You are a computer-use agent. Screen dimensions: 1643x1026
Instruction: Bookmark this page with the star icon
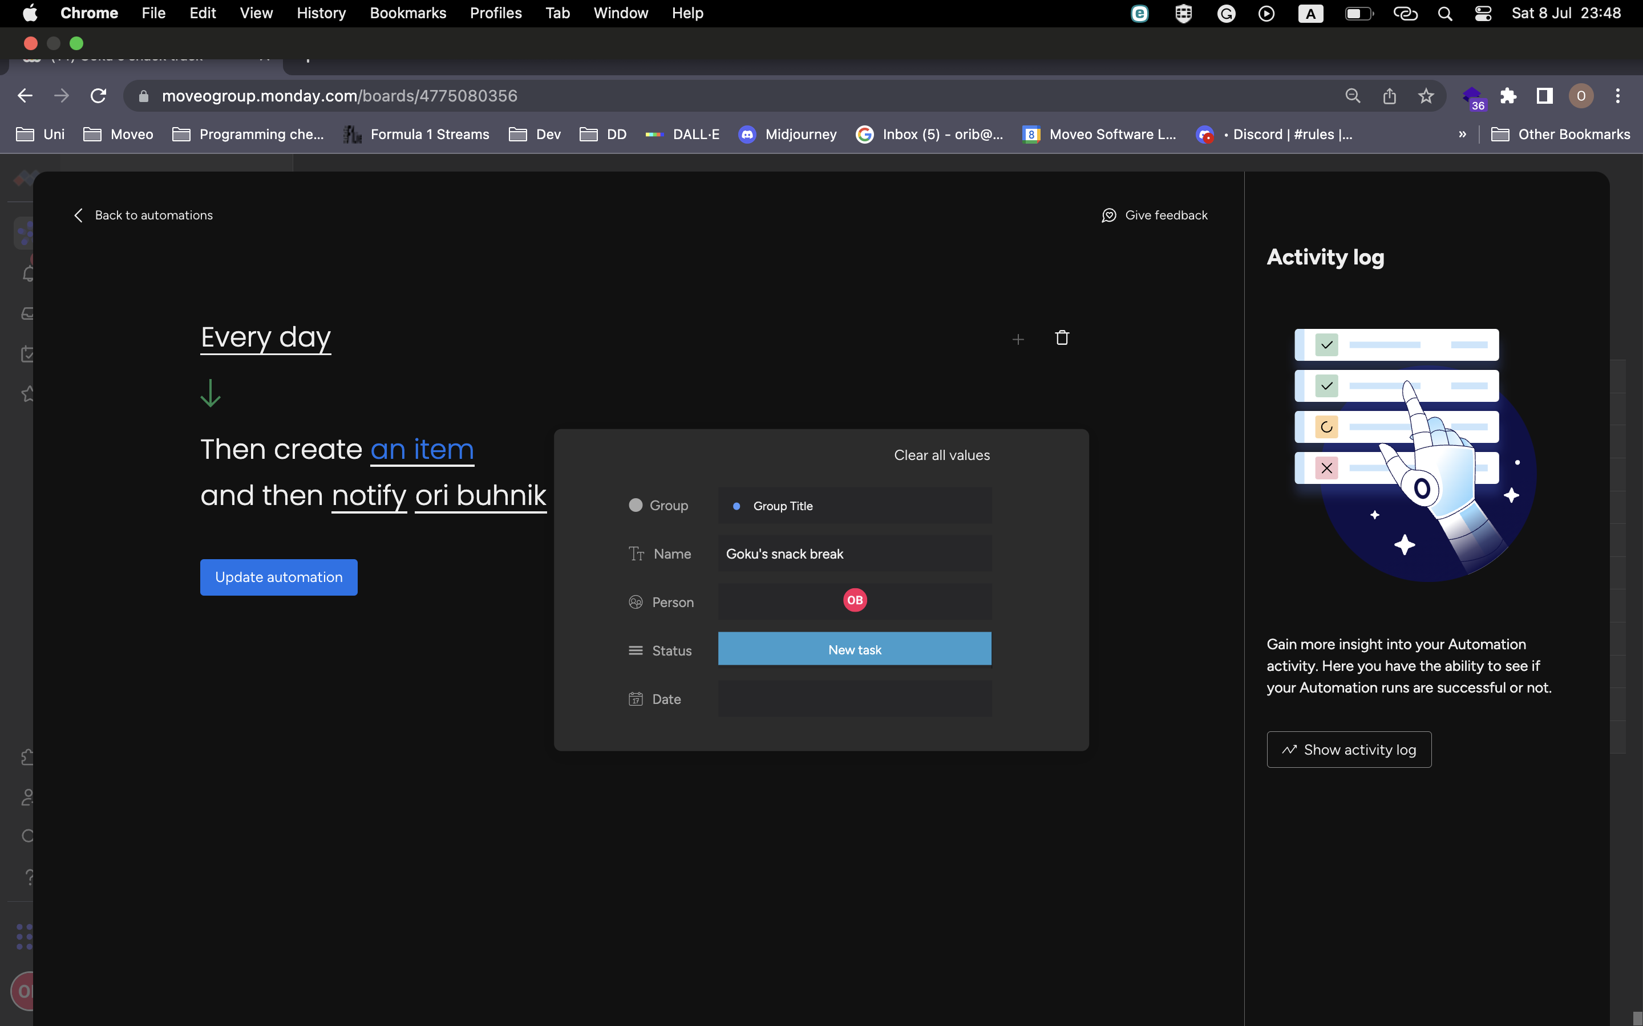coord(1426,96)
